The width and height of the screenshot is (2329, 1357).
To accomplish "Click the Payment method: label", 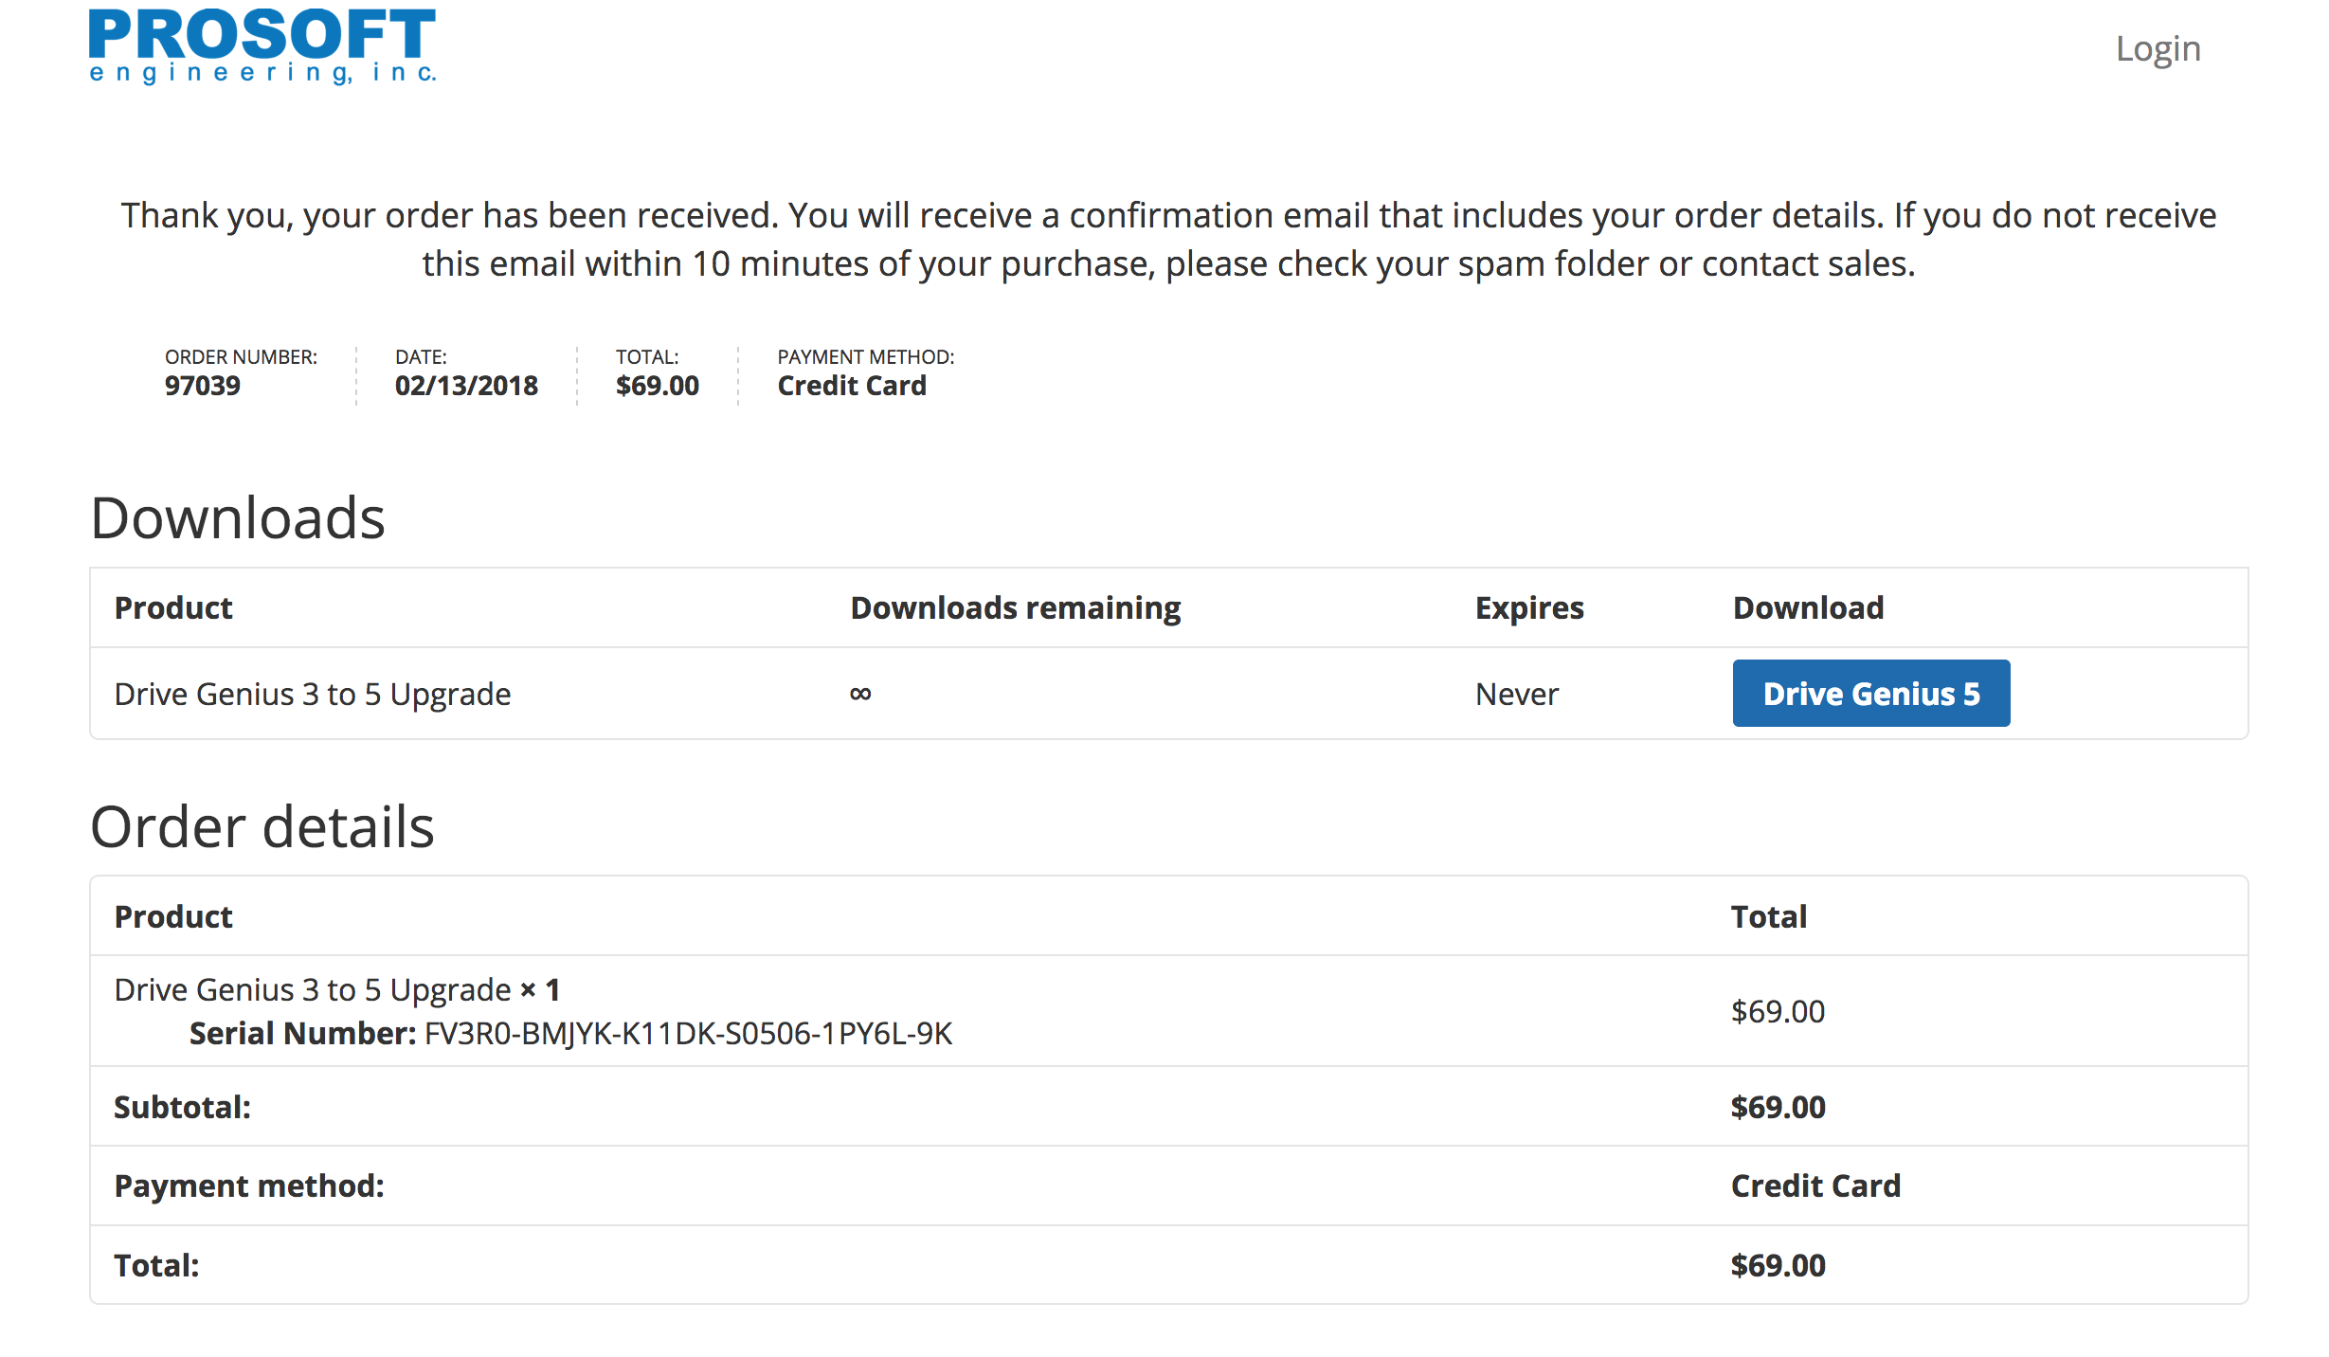I will coord(249,1186).
